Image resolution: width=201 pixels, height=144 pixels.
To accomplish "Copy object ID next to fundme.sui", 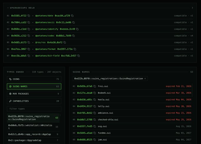I will coord(95,133).
